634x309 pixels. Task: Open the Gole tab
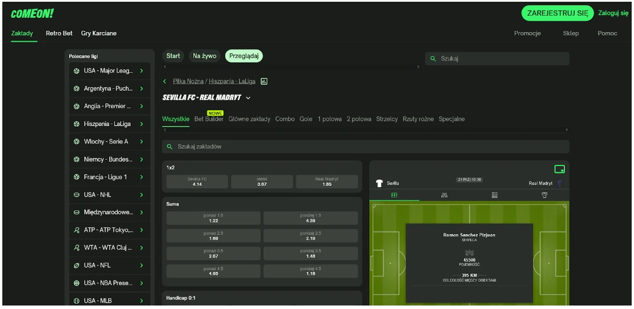click(305, 119)
